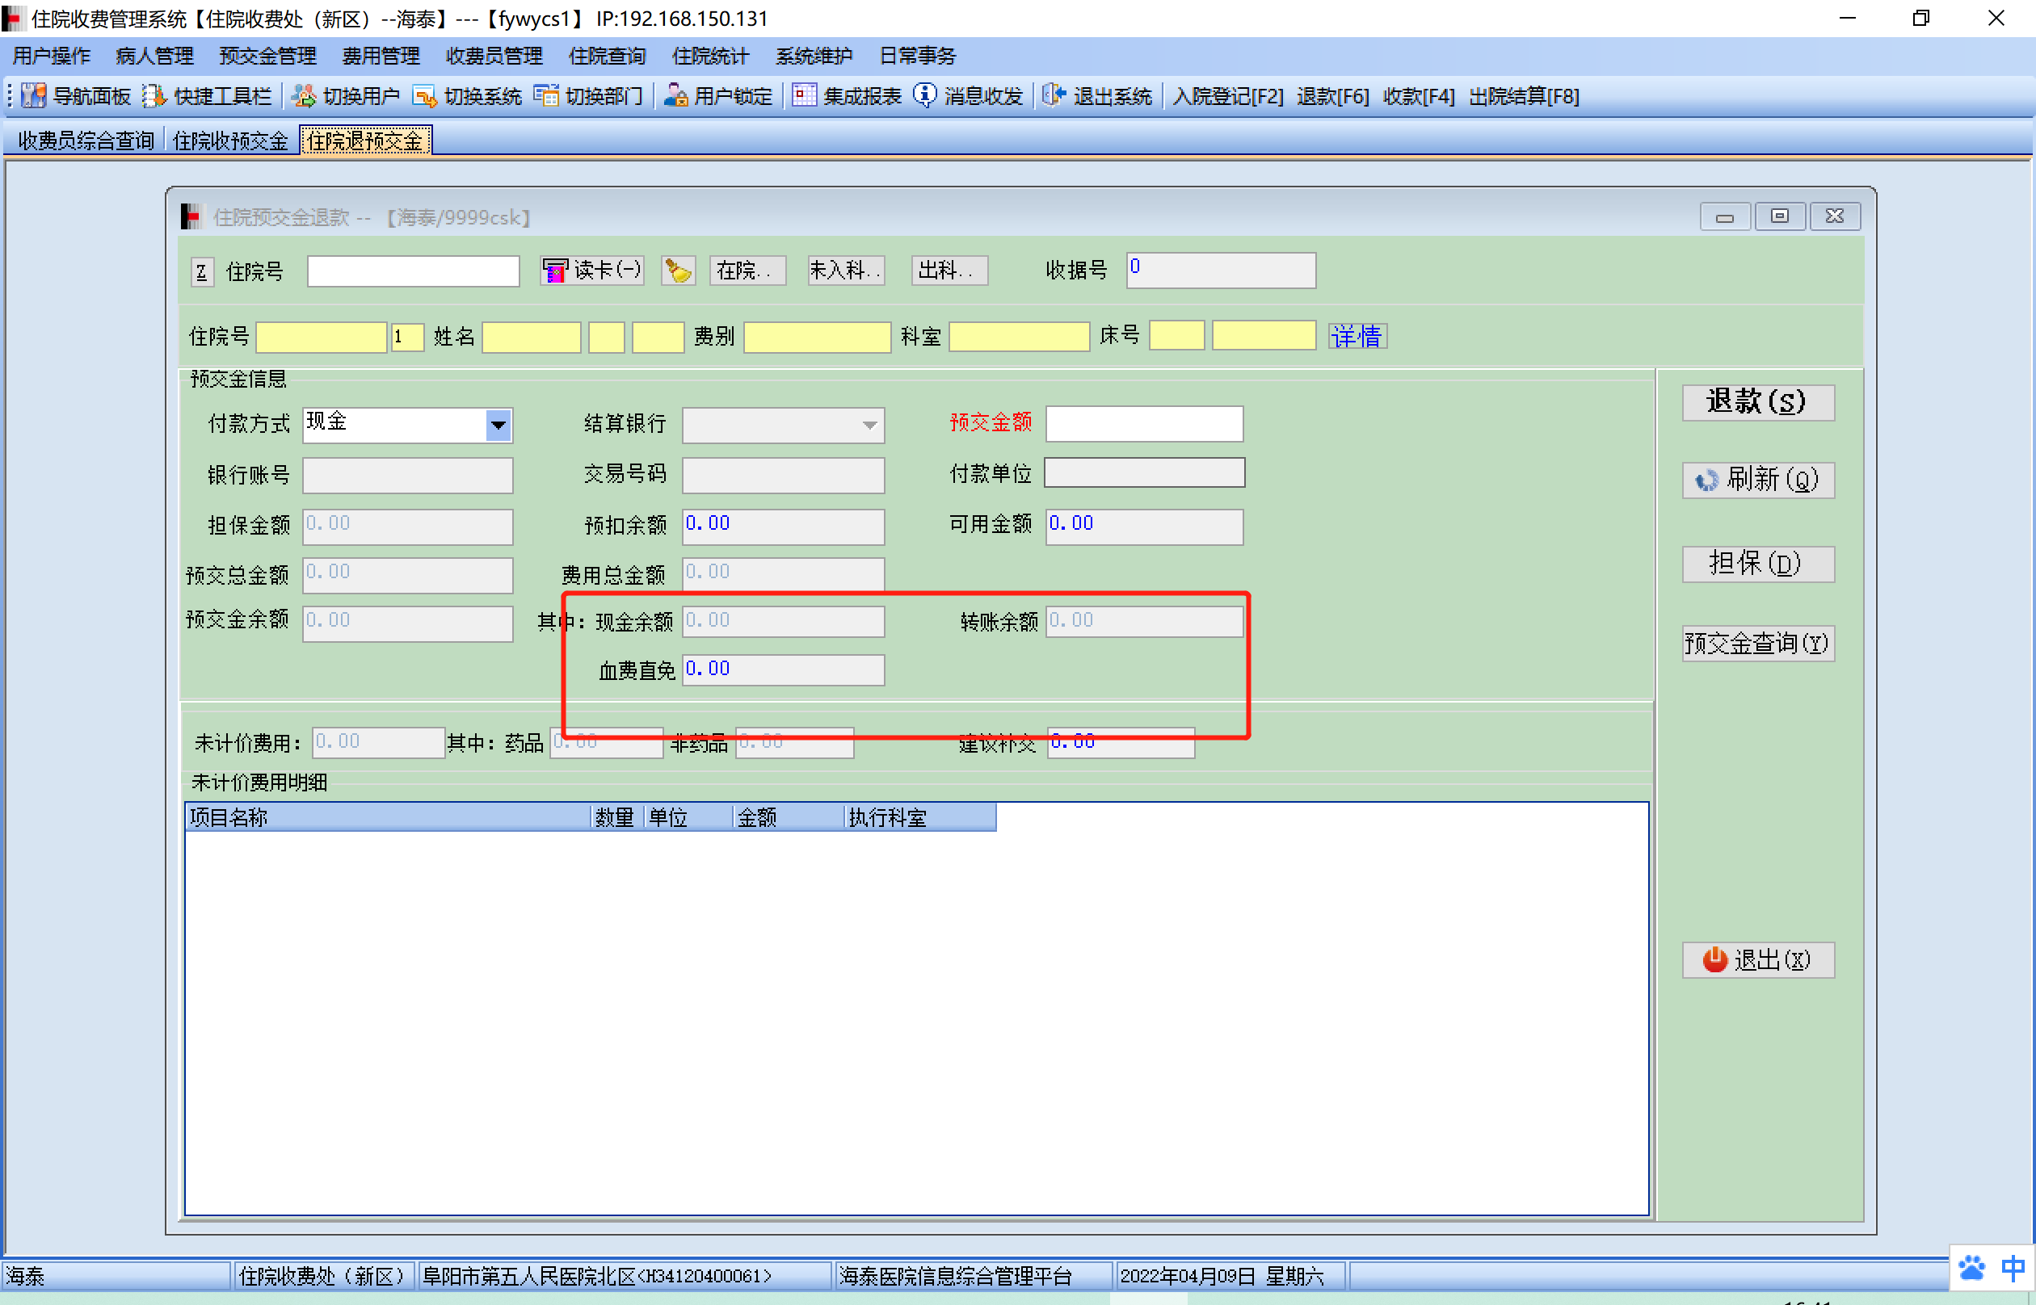
Task: Click the switch department (切换部门) icon
Action: [x=546, y=96]
